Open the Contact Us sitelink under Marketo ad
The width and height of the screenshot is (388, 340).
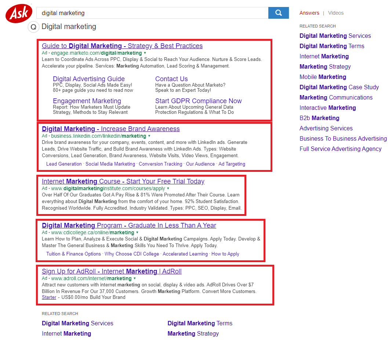tap(171, 79)
